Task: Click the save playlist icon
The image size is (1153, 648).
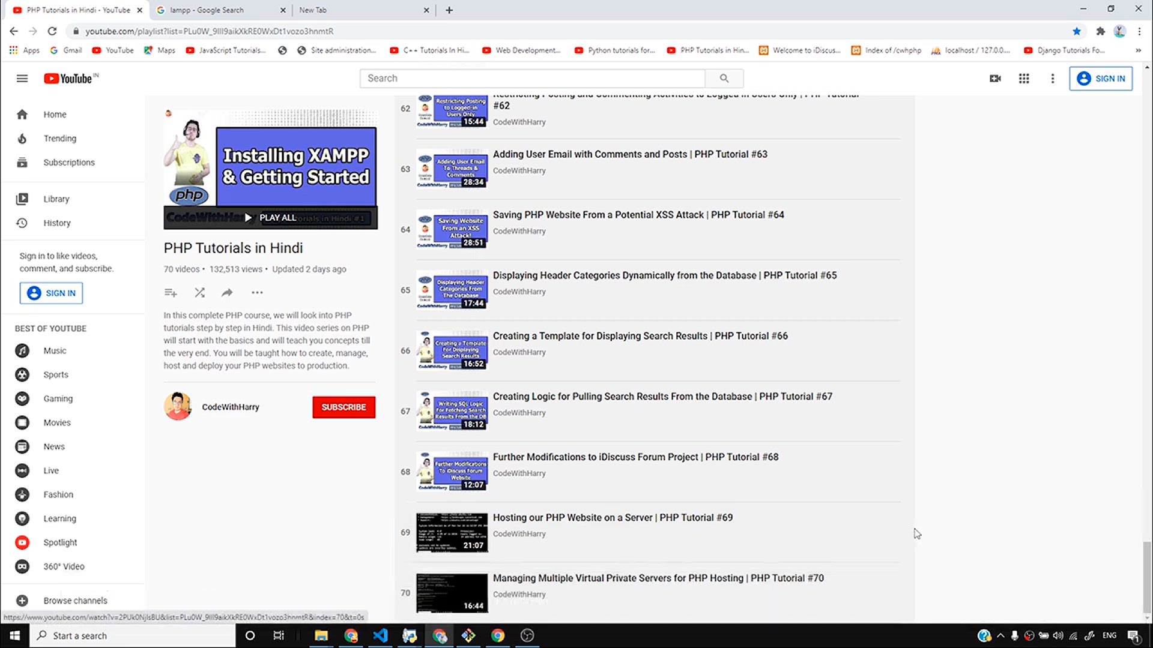Action: tap(171, 293)
